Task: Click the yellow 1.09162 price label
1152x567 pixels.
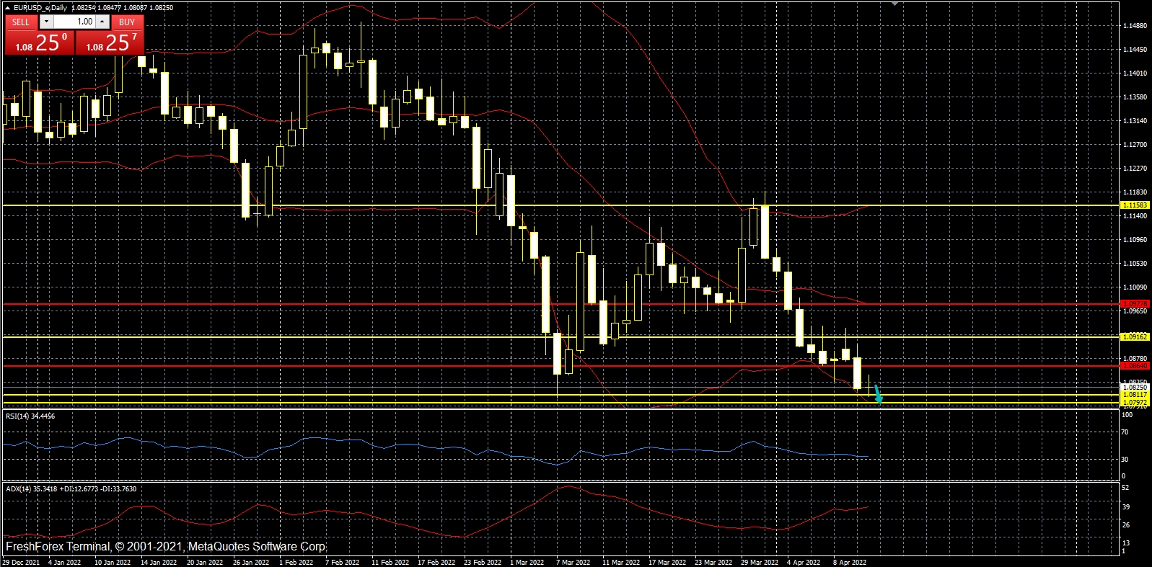Action: 1135,336
